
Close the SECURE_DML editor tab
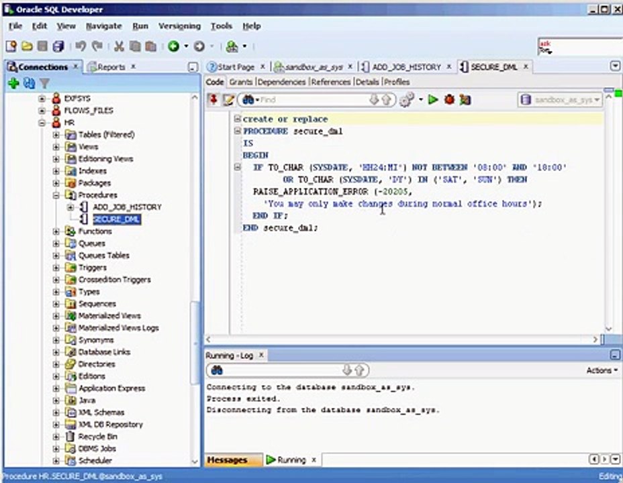(x=525, y=66)
